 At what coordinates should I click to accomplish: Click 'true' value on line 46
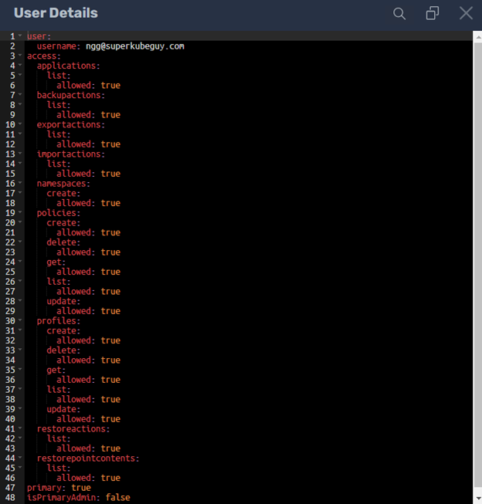110,478
